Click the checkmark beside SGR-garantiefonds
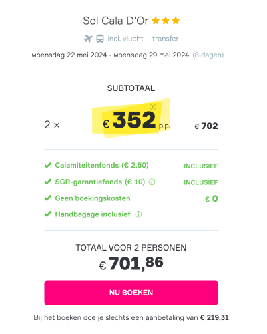267x334 pixels. (48, 182)
